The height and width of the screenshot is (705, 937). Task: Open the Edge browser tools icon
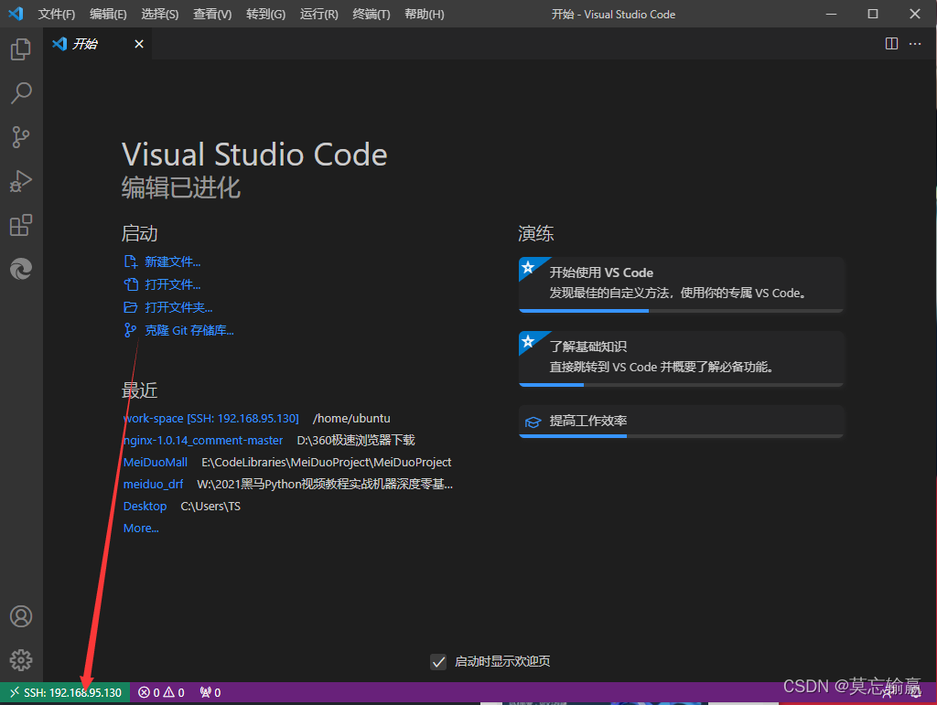click(x=21, y=269)
